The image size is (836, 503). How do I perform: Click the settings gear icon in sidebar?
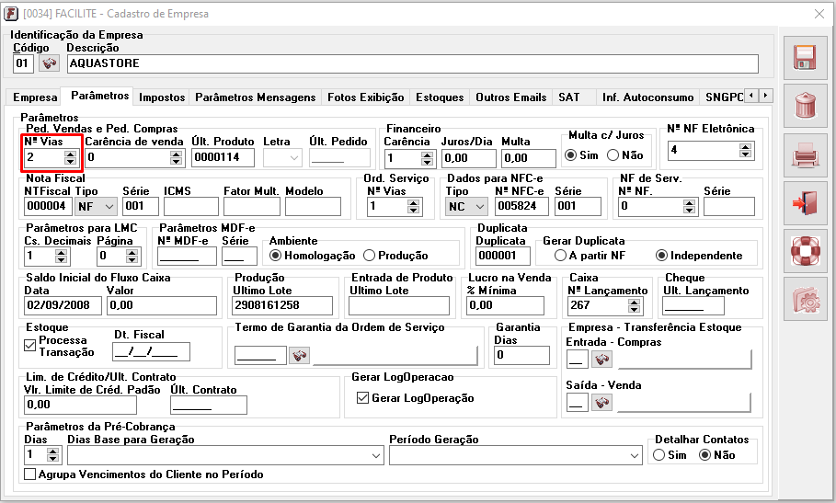[x=805, y=300]
